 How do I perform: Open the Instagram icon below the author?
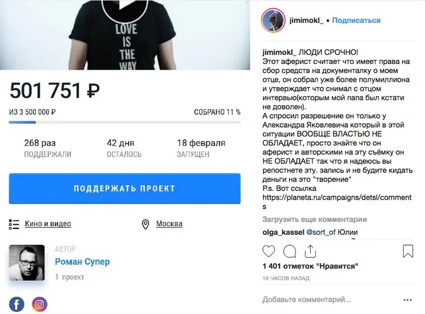(40, 304)
